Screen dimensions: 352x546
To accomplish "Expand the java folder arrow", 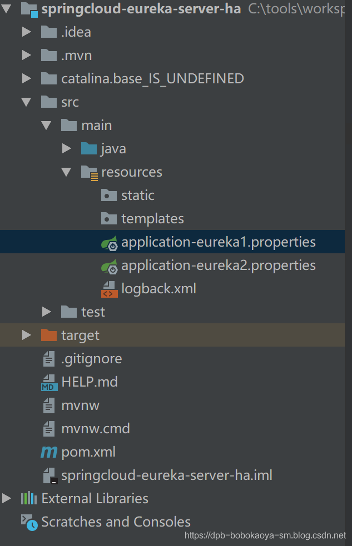I will click(67, 149).
